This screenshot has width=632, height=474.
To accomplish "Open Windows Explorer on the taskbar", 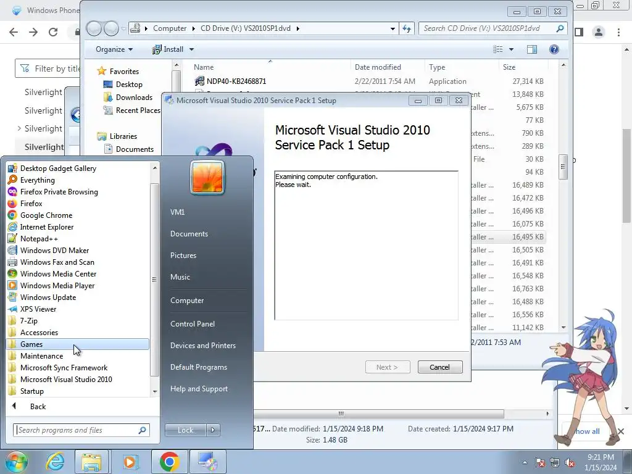I will (x=91, y=462).
